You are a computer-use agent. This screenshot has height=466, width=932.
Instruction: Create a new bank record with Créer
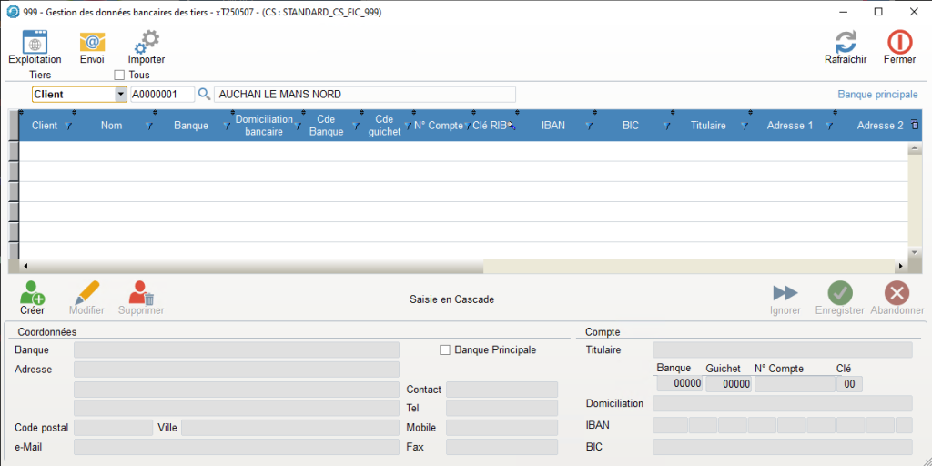pyautogui.click(x=32, y=293)
